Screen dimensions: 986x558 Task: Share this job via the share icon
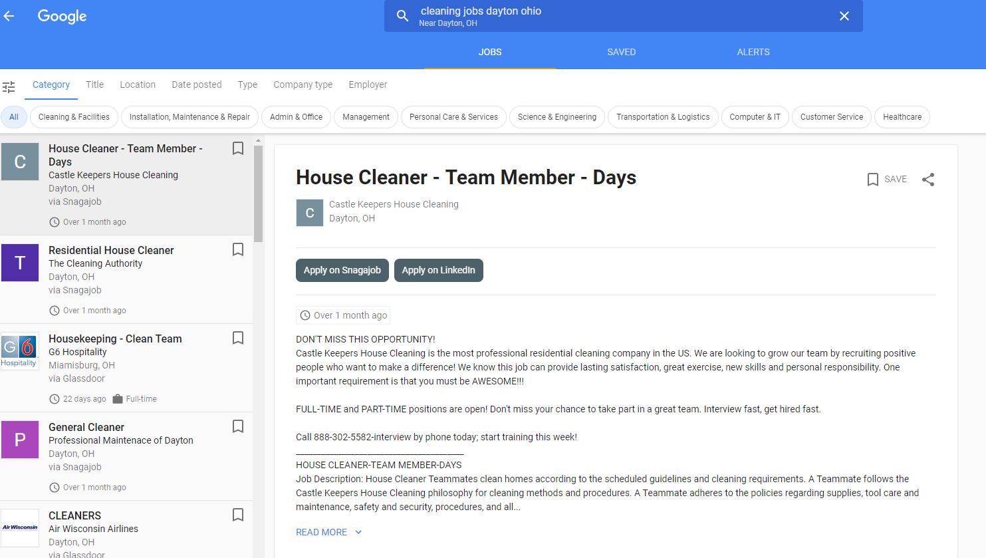928,180
